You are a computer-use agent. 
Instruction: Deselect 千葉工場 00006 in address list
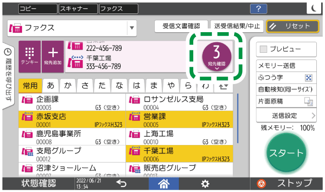[179, 154]
